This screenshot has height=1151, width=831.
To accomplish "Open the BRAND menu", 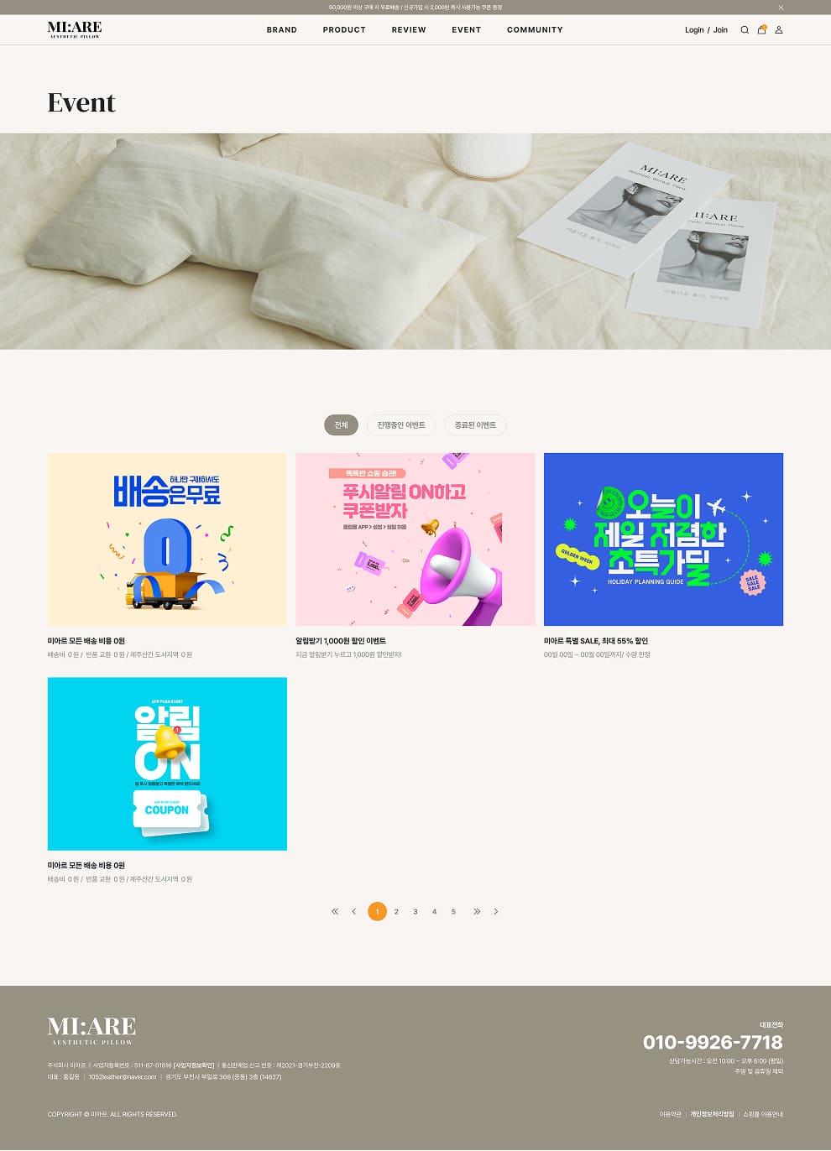I will coord(282,30).
